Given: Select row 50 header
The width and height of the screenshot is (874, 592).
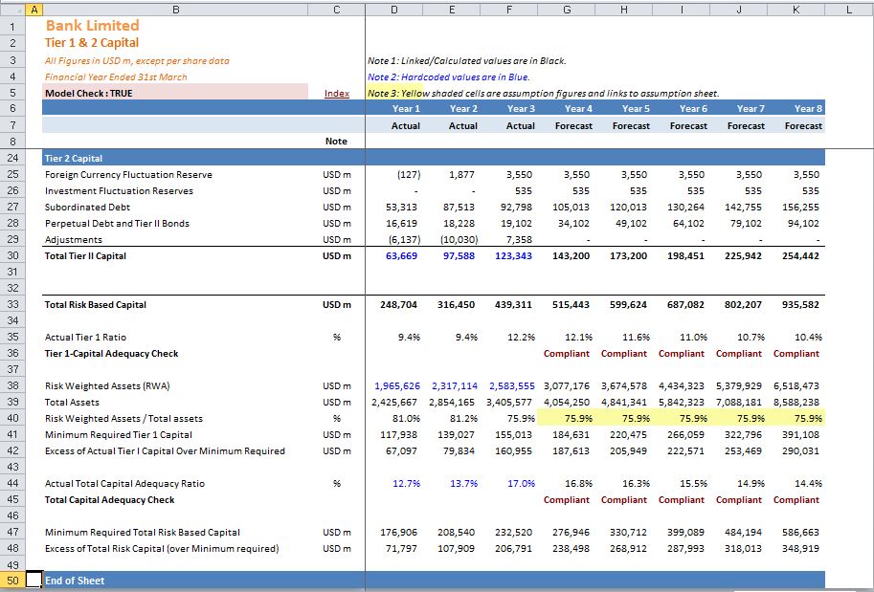Looking at the screenshot, I should [x=12, y=581].
